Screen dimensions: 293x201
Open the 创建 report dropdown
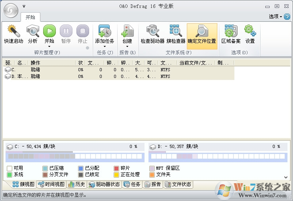click(x=127, y=46)
